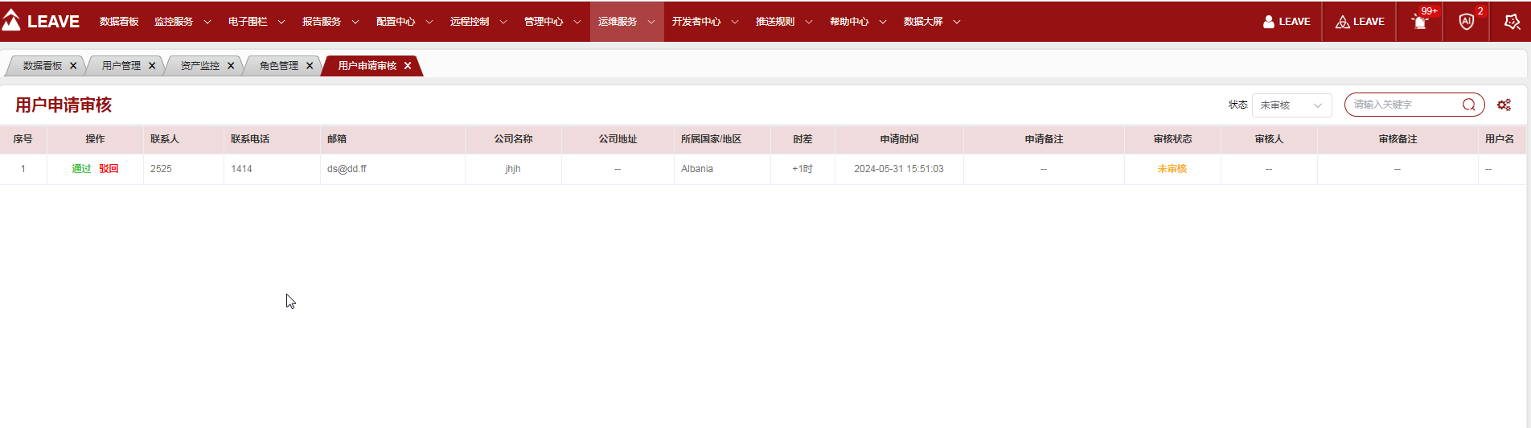Open table column settings gears icon
The image size is (1531, 428).
tap(1504, 105)
